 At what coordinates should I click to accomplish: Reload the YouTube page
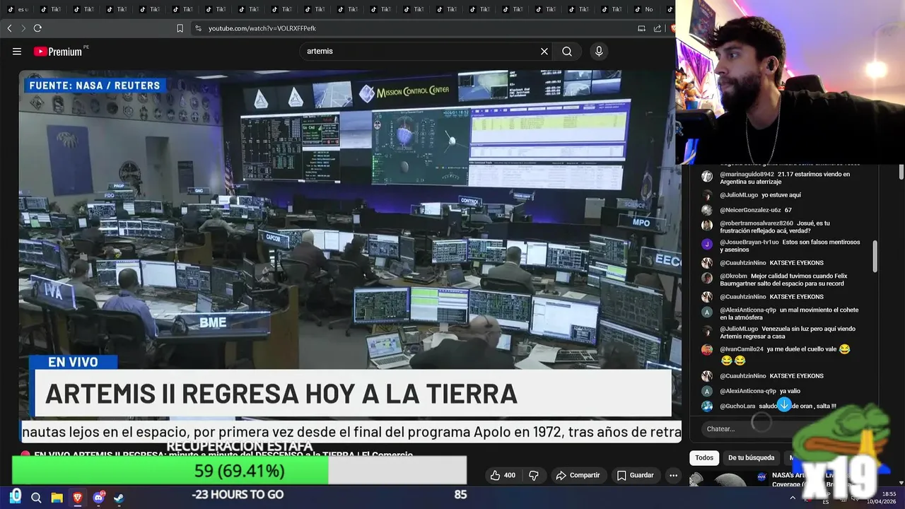point(37,28)
